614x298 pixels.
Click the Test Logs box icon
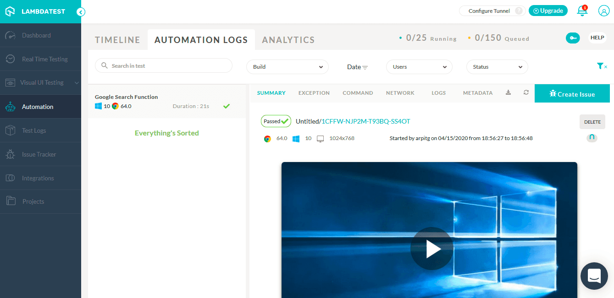click(x=10, y=130)
